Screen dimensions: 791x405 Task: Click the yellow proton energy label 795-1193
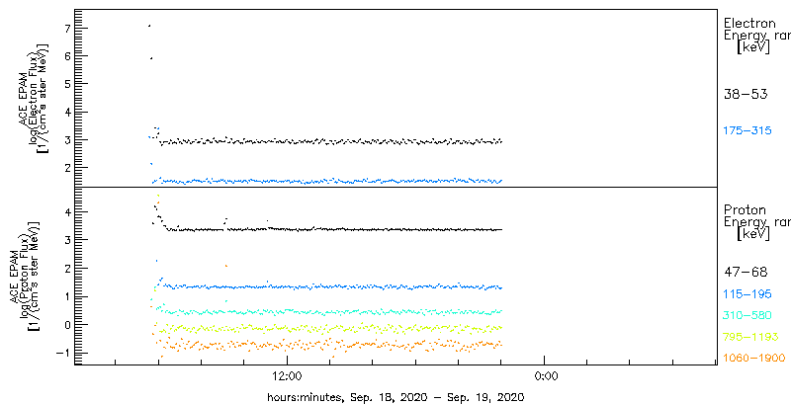point(751,337)
